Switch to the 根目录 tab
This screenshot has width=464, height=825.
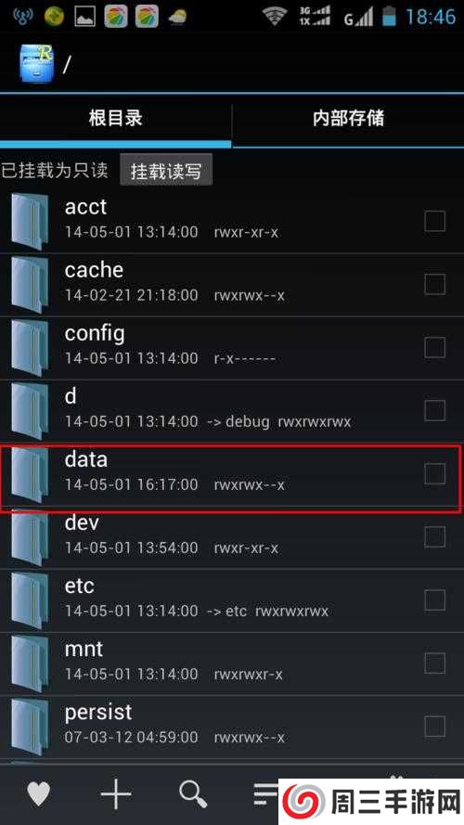[x=115, y=119]
